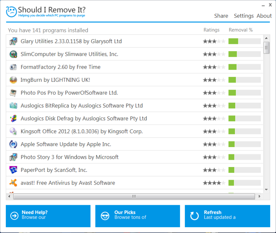
Task: Click the PaperPort star rating
Action: [x=214, y=170]
